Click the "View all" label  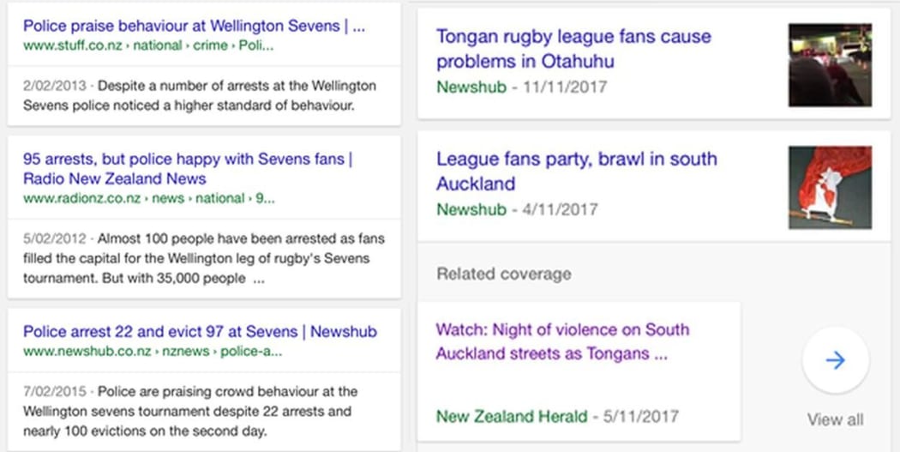point(835,419)
